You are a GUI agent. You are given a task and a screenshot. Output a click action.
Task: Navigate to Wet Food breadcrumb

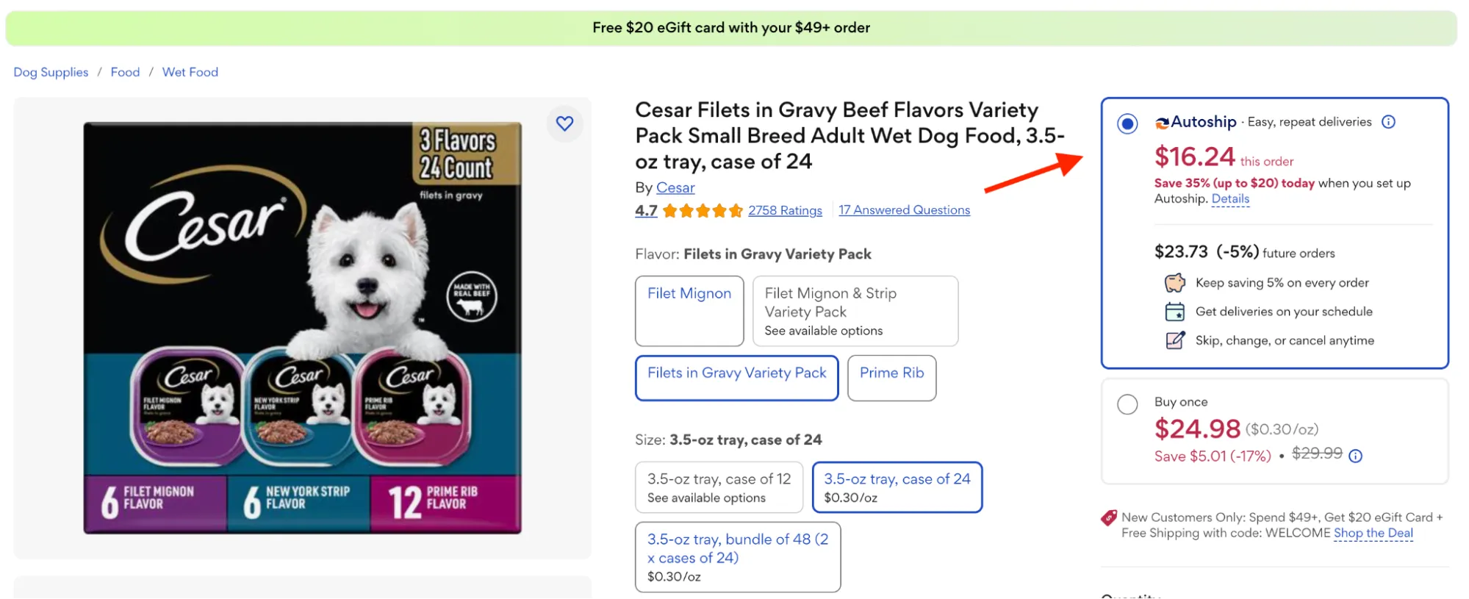tap(190, 72)
